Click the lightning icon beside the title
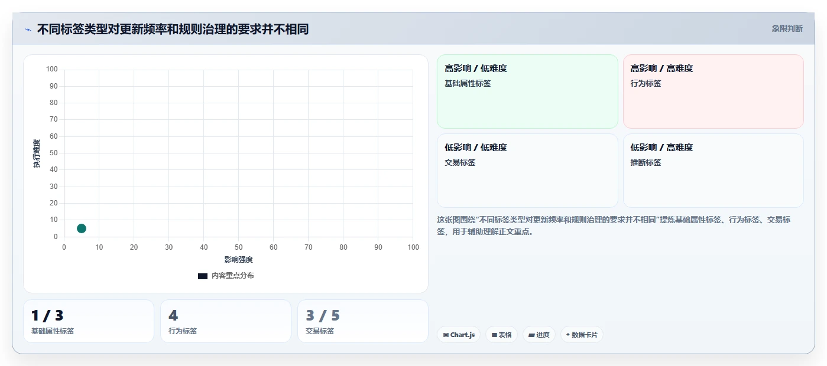Viewport: 827px width, 366px height. click(28, 30)
